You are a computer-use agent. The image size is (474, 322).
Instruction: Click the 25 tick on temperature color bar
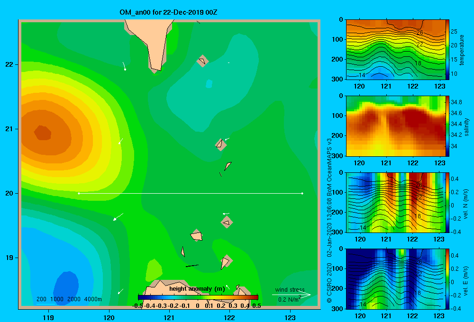[x=454, y=31]
